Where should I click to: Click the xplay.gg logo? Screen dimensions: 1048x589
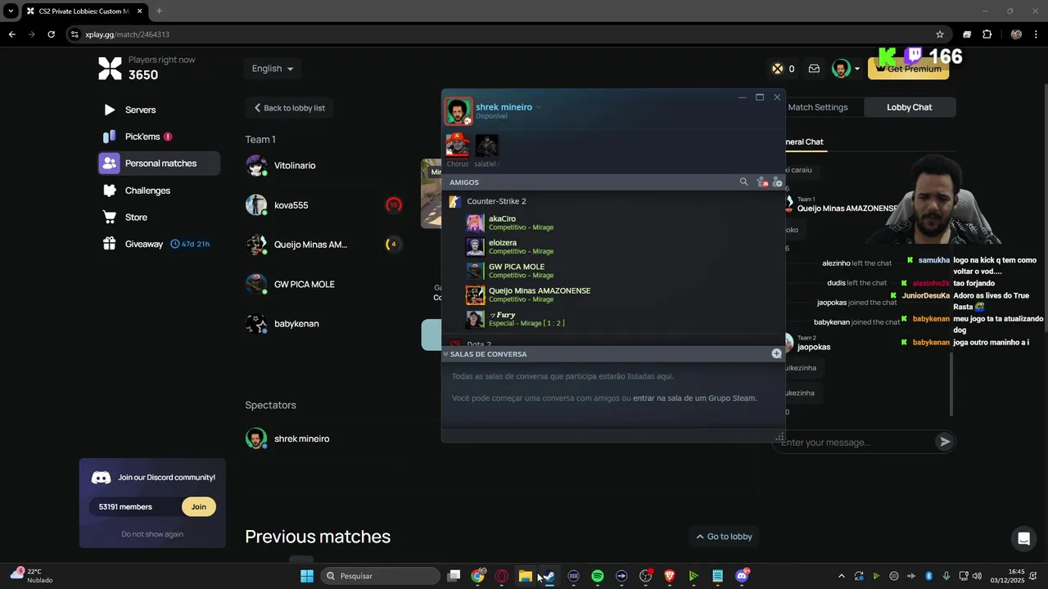pyautogui.click(x=110, y=68)
